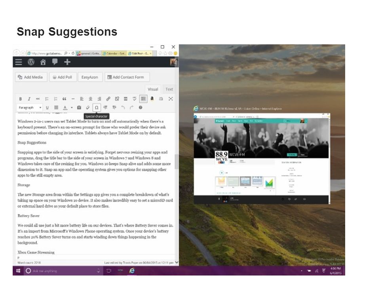The height and width of the screenshot is (285, 380).
Task: Click the browser back arrow
Action: [16, 53]
